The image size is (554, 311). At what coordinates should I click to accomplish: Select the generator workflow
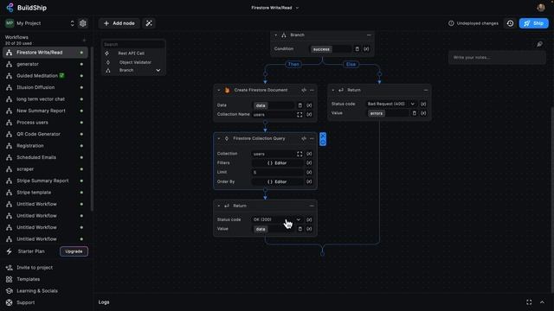pos(45,64)
